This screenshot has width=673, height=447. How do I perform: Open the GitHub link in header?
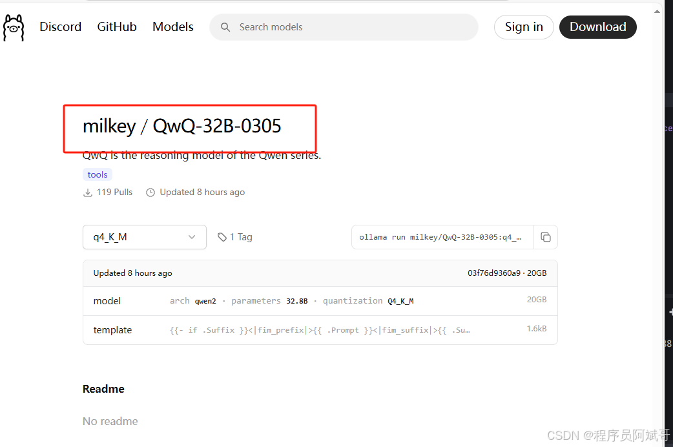point(117,26)
